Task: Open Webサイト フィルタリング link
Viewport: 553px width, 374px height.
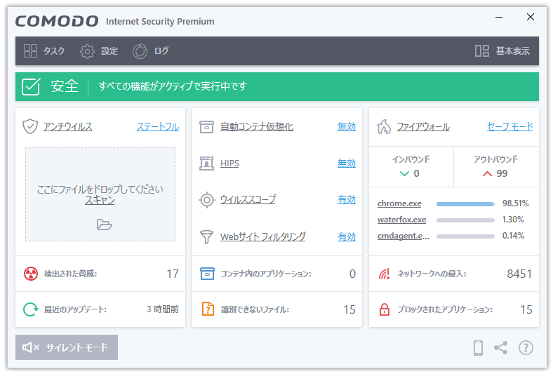Action: [x=263, y=237]
